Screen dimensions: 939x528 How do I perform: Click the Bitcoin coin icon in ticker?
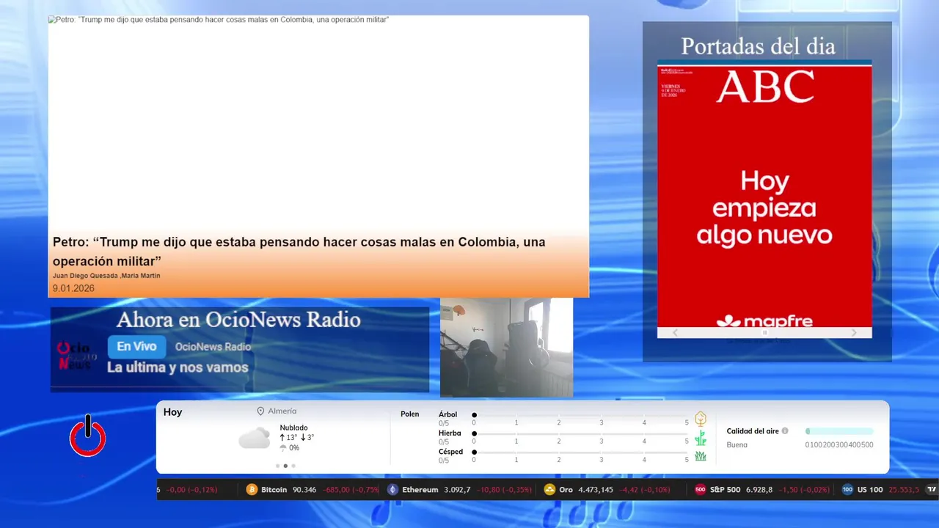click(252, 489)
